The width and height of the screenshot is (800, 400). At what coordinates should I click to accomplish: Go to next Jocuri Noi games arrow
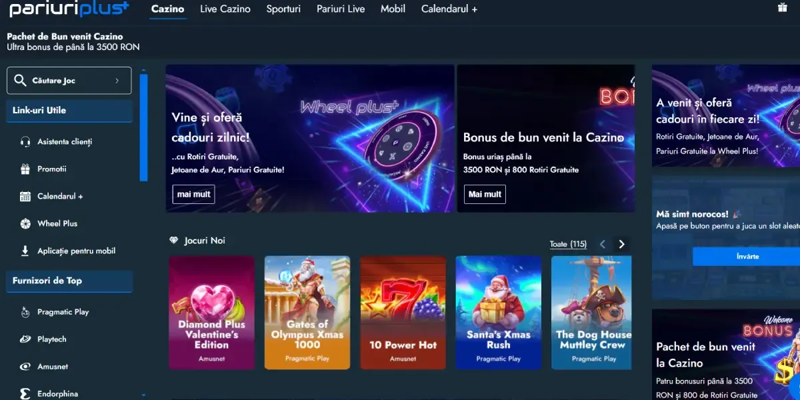point(621,244)
